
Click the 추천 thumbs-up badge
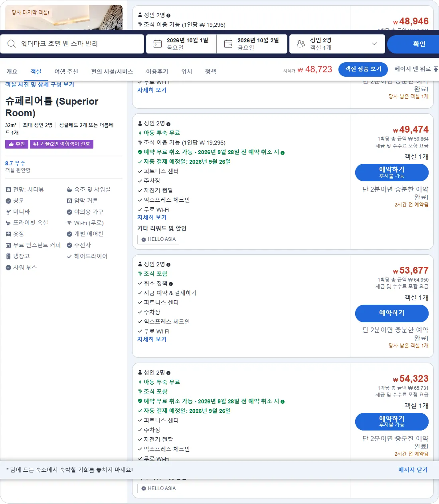tap(17, 144)
